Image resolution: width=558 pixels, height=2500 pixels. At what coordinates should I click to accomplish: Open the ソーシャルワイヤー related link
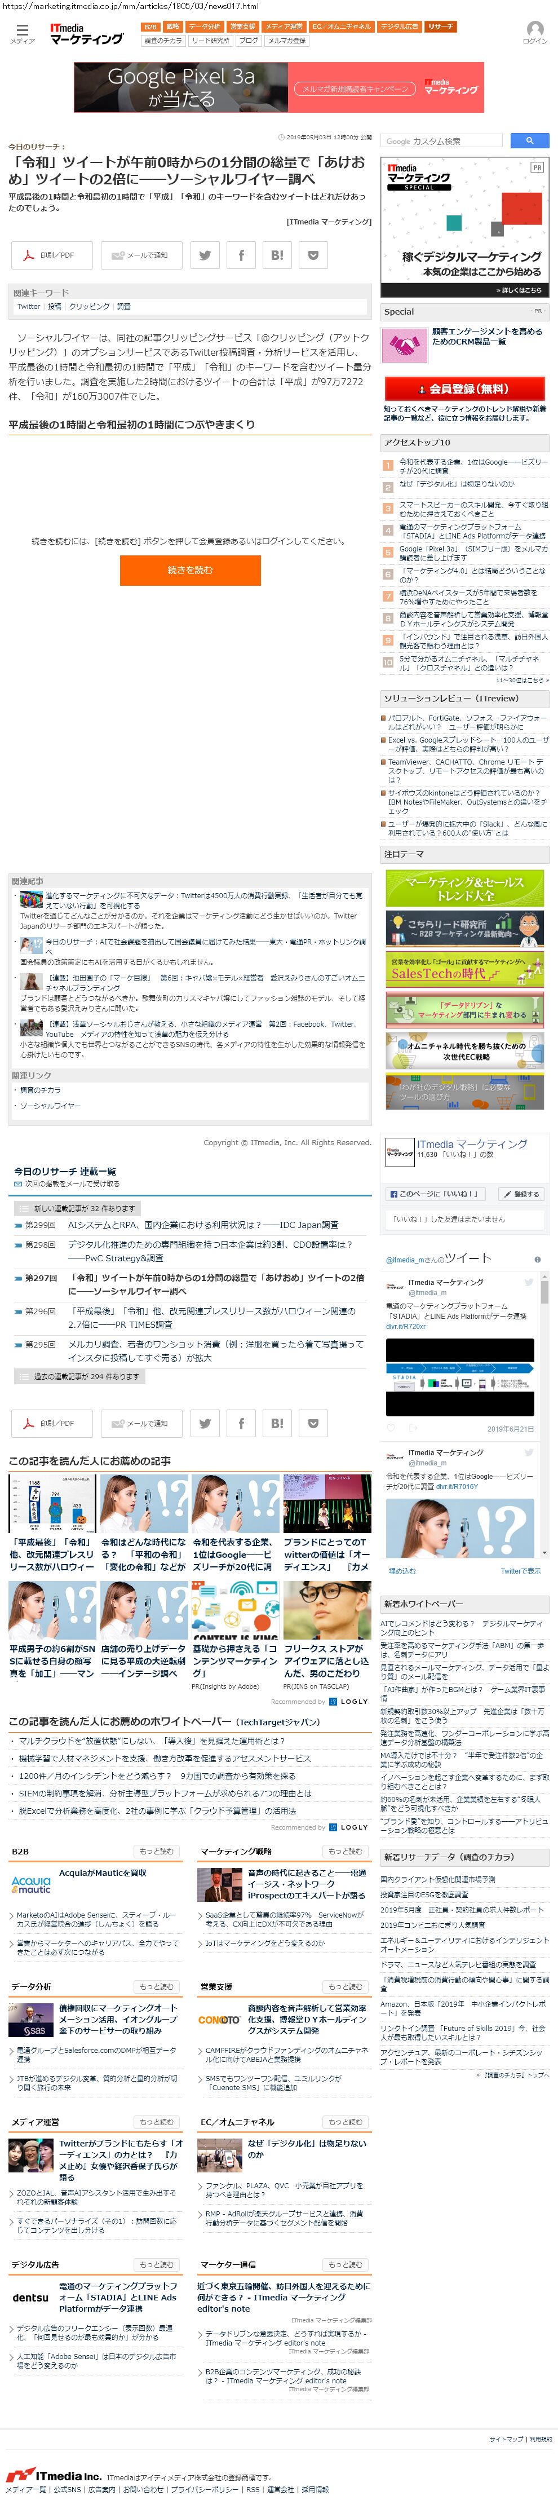[51, 1106]
